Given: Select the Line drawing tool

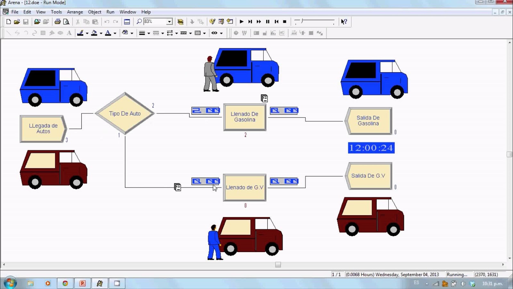Looking at the screenshot, I should (x=9, y=32).
